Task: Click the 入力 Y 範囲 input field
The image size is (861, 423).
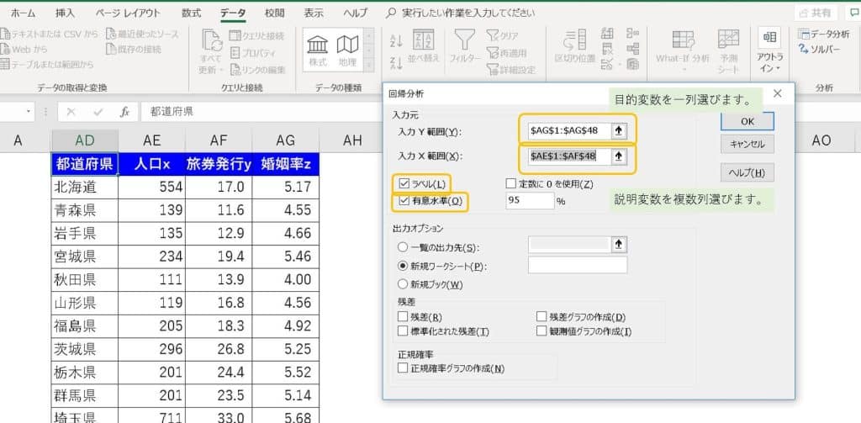Action: [570, 130]
